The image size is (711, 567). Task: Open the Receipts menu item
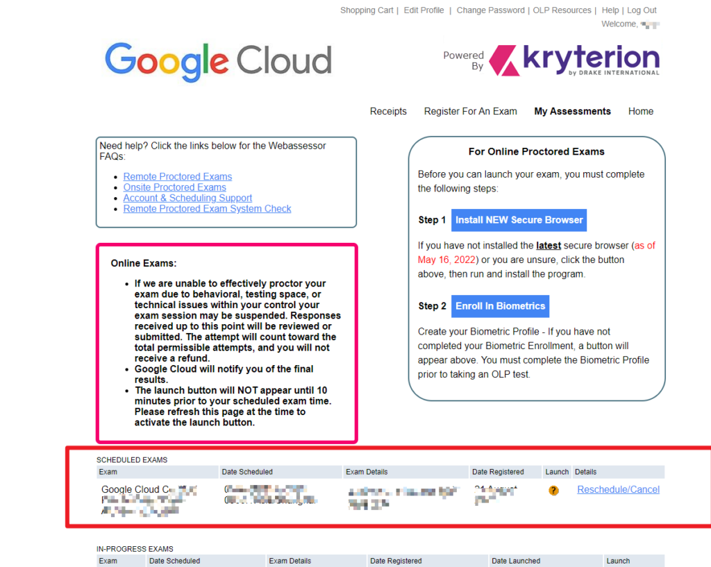point(388,111)
